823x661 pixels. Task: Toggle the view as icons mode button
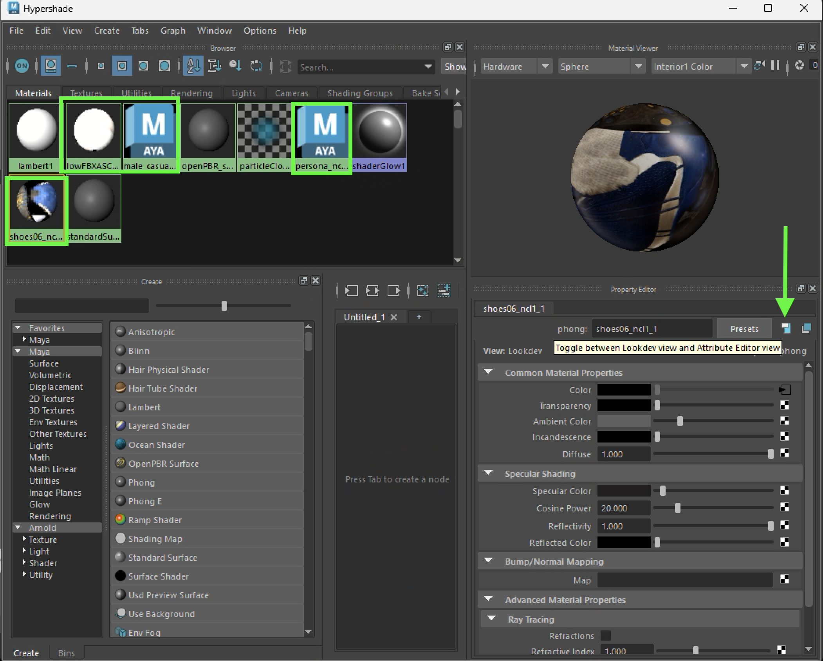pyautogui.click(x=51, y=66)
